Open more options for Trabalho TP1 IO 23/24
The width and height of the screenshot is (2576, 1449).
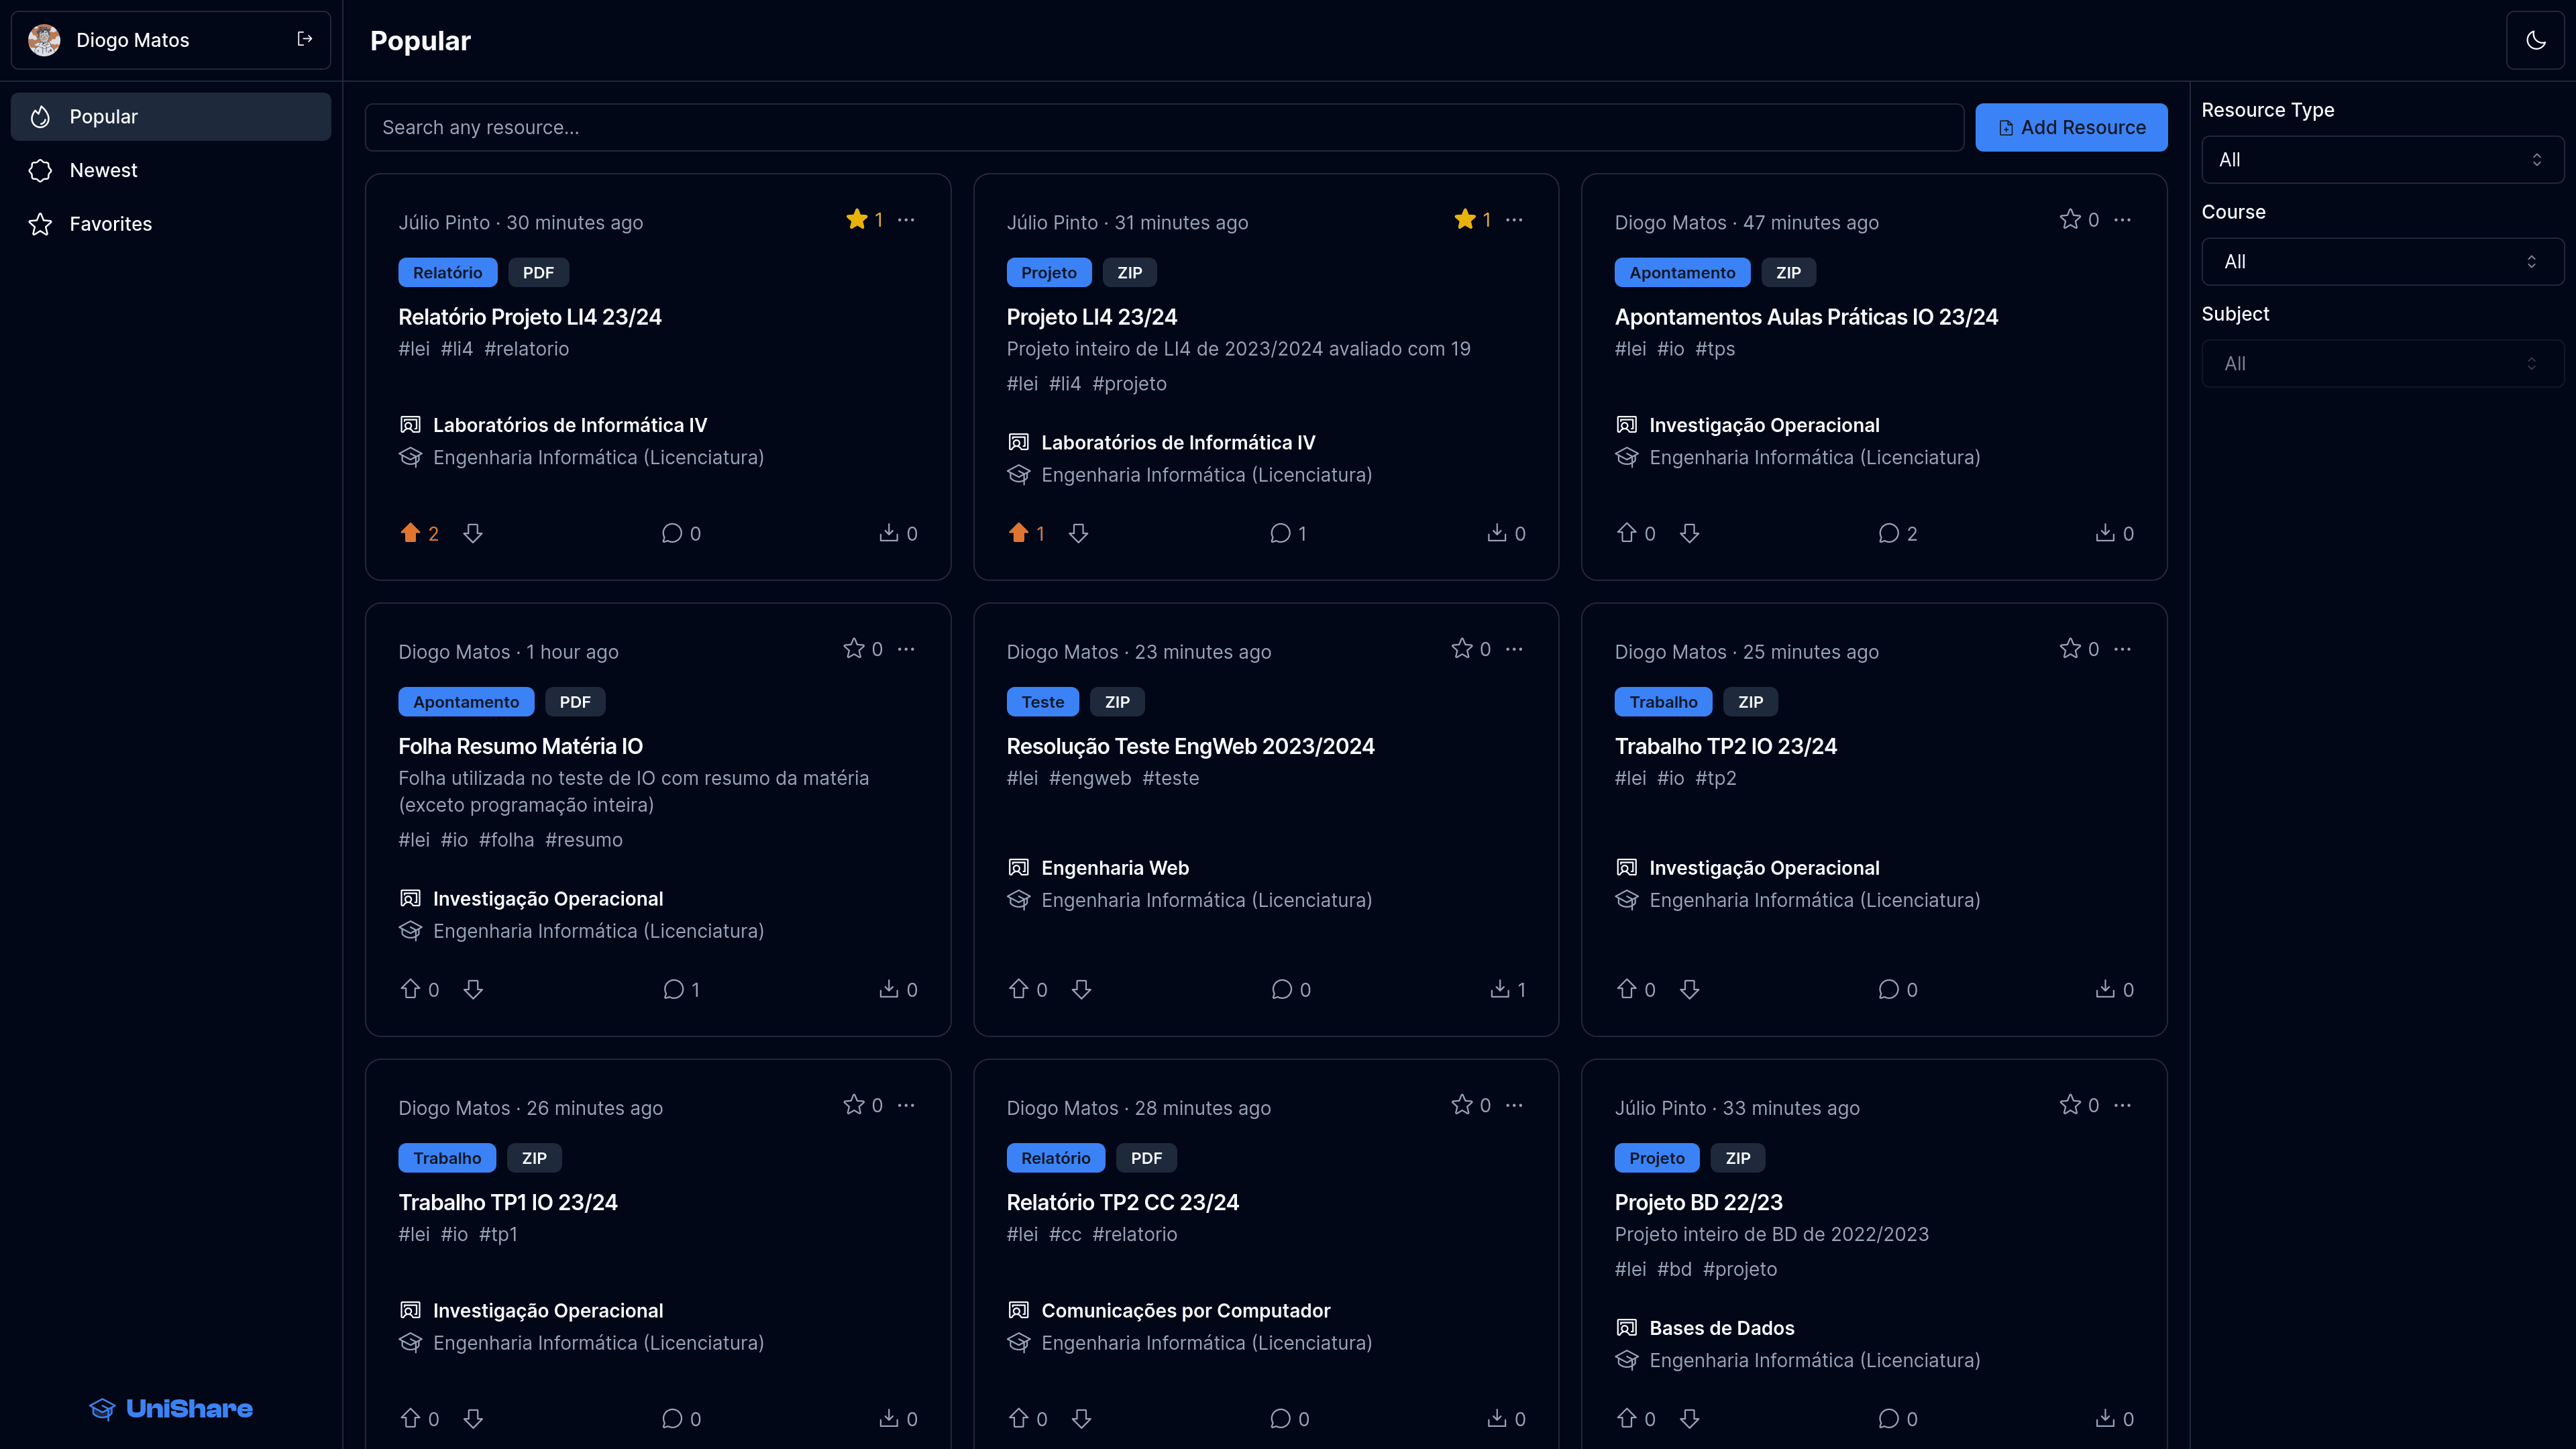click(x=906, y=1105)
